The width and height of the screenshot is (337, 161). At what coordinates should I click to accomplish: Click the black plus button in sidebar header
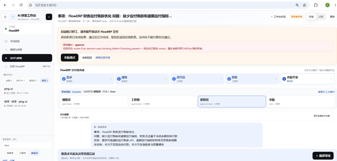49,17
